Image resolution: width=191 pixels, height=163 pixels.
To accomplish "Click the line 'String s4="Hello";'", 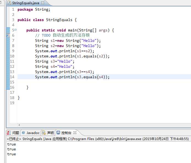I will click(55, 67).
